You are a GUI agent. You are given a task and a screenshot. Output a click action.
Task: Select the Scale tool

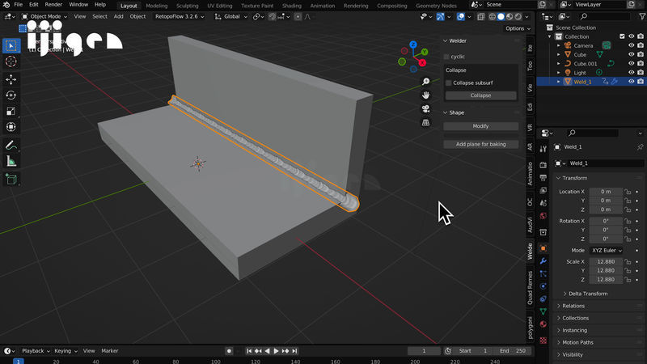point(11,111)
